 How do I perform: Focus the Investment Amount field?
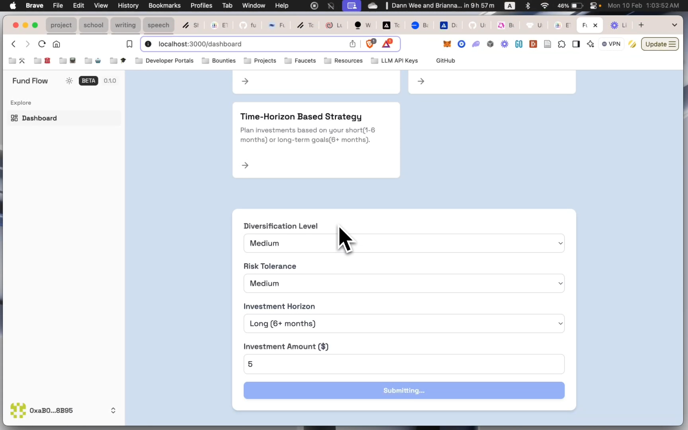404,364
